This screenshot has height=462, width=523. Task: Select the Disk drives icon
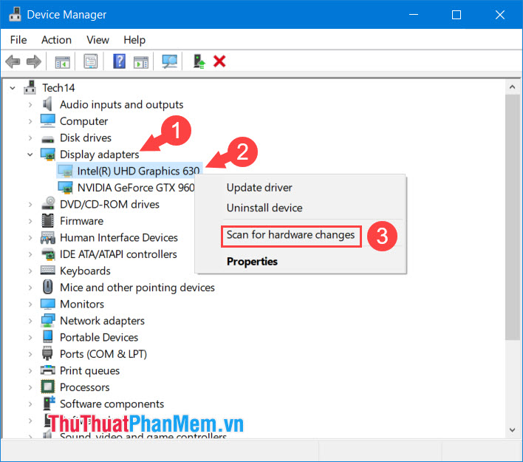pyautogui.click(x=48, y=138)
